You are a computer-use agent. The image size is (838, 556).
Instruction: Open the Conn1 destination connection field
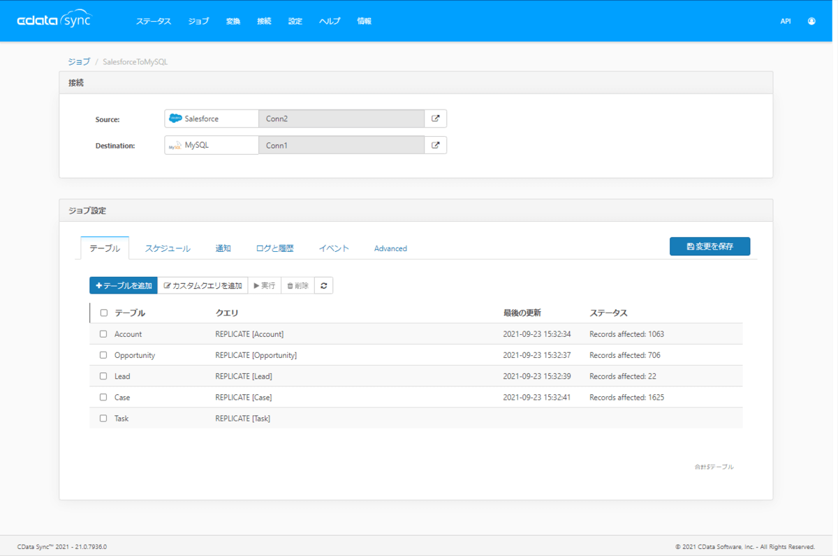click(341, 145)
